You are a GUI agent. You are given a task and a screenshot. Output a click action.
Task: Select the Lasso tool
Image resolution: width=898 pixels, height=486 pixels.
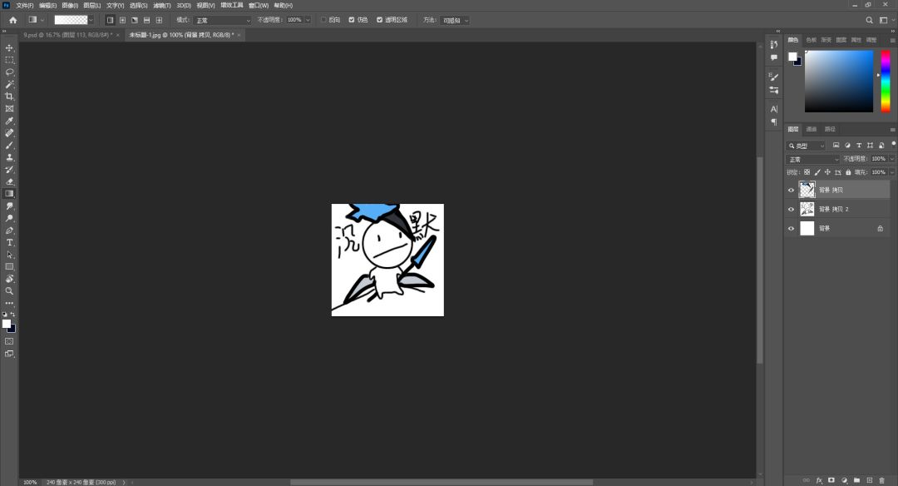[x=10, y=72]
